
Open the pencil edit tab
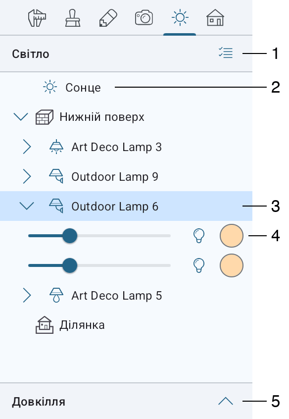tap(108, 18)
